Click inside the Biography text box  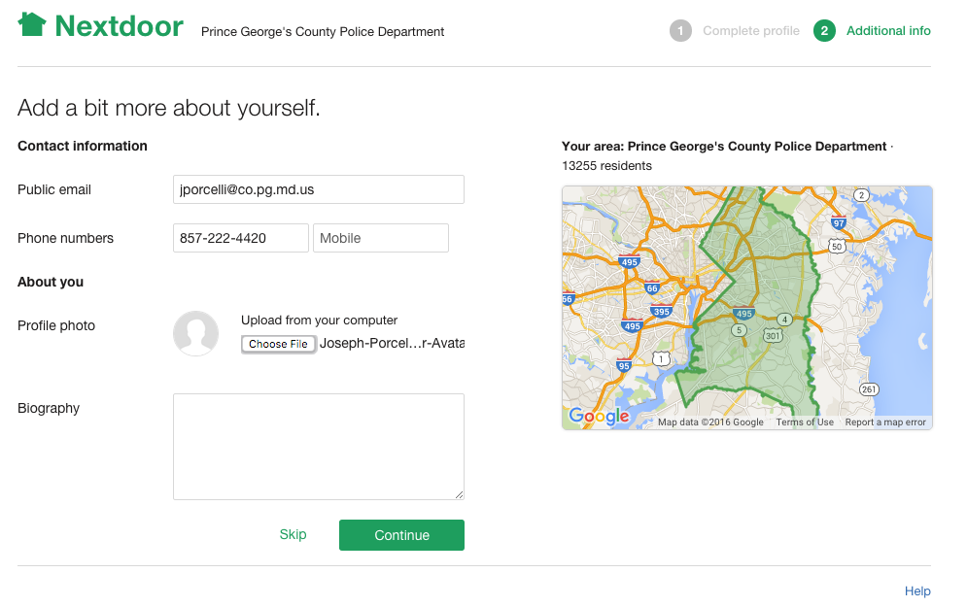(318, 445)
